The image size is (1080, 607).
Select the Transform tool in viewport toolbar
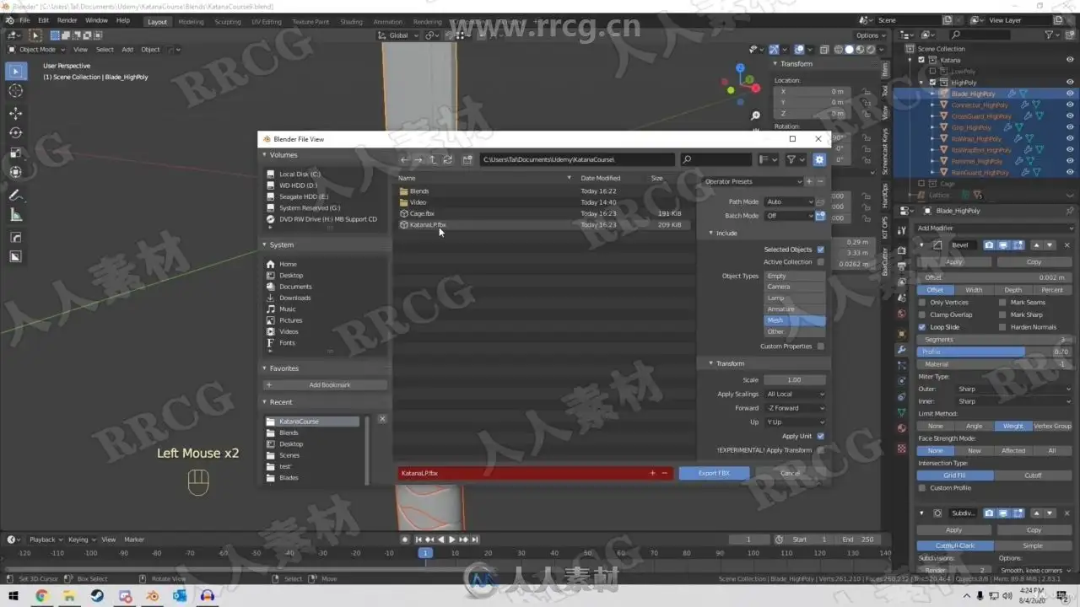(x=16, y=172)
